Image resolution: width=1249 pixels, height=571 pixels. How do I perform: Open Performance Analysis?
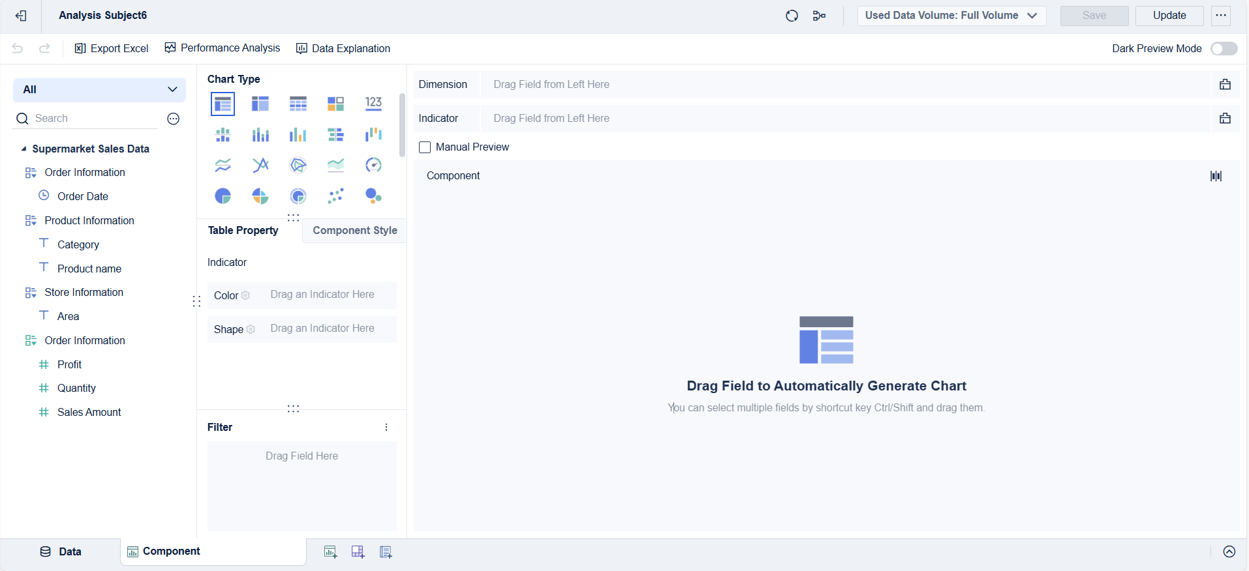223,48
